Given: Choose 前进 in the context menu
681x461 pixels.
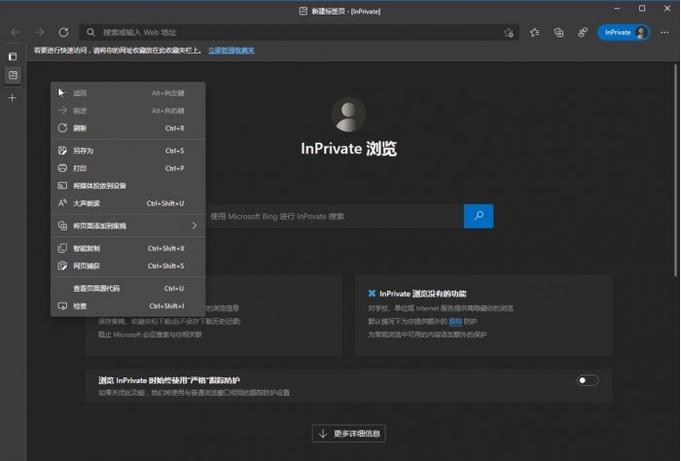Looking at the screenshot, I should tap(128, 111).
